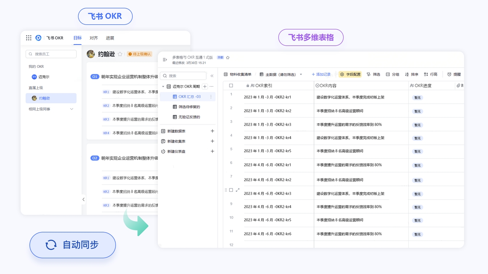This screenshot has height=274, width=488.
Task: Click the O2 objective badge
Action: pos(95,158)
